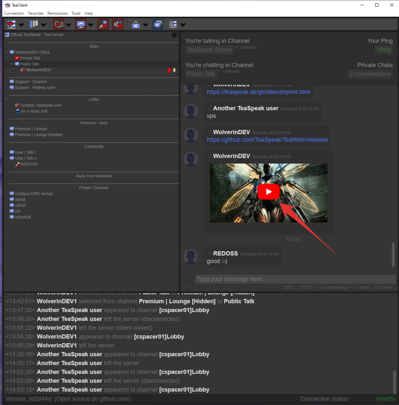399x405 pixels.
Task: Click the chat history scrollbar
Action: click(393, 255)
